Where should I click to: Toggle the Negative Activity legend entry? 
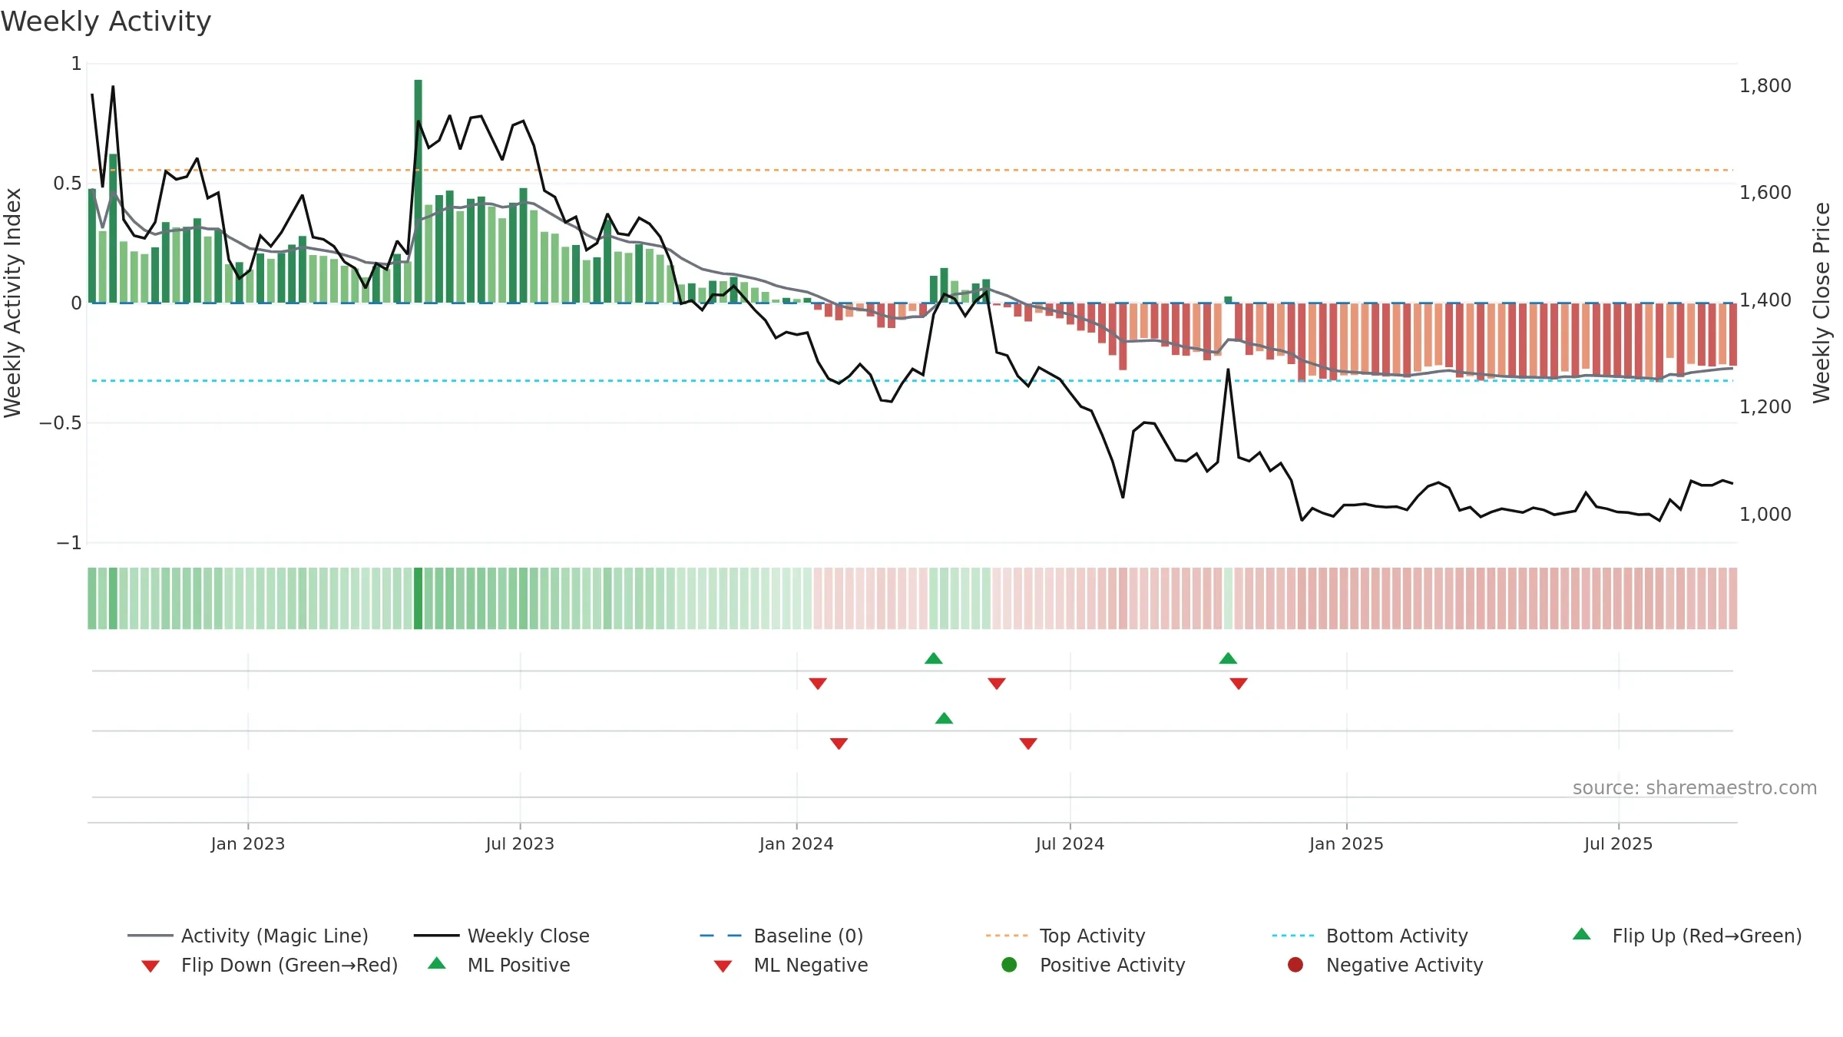pyautogui.click(x=1385, y=965)
